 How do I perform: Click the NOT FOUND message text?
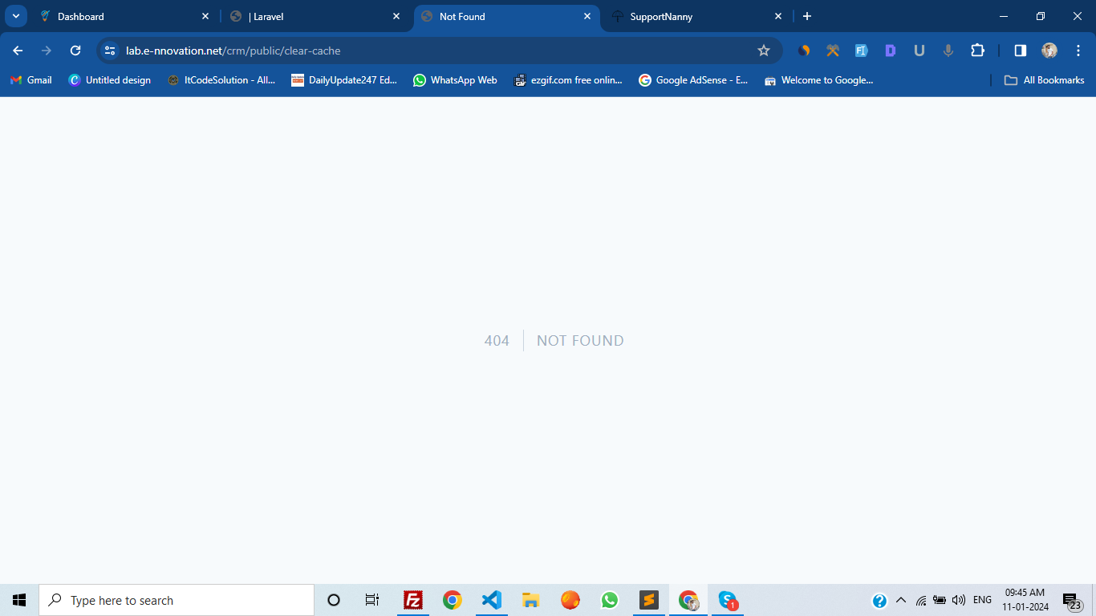(580, 341)
